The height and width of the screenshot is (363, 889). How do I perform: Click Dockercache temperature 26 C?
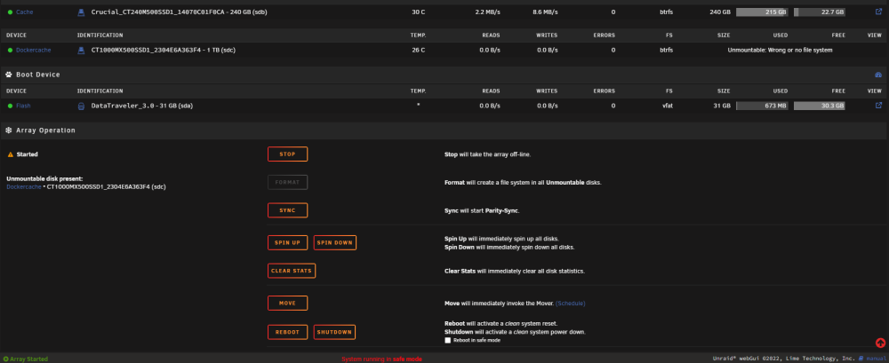click(x=419, y=50)
